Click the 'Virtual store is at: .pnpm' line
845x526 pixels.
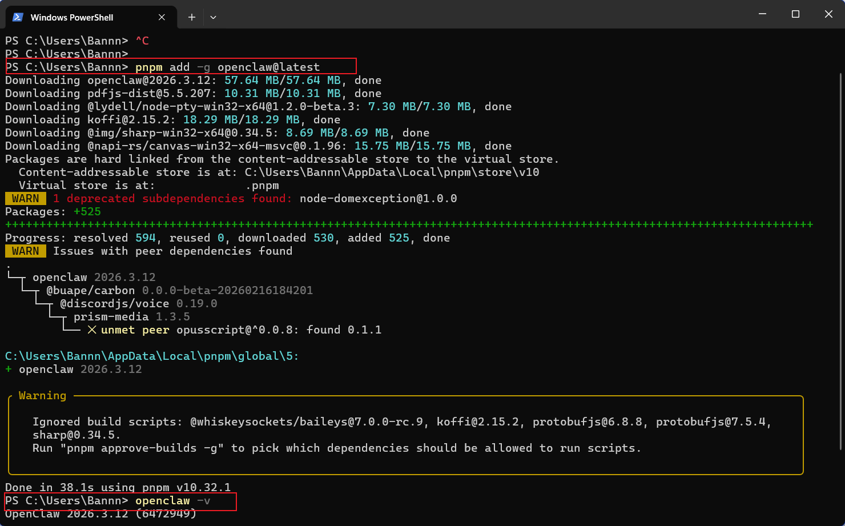(148, 185)
